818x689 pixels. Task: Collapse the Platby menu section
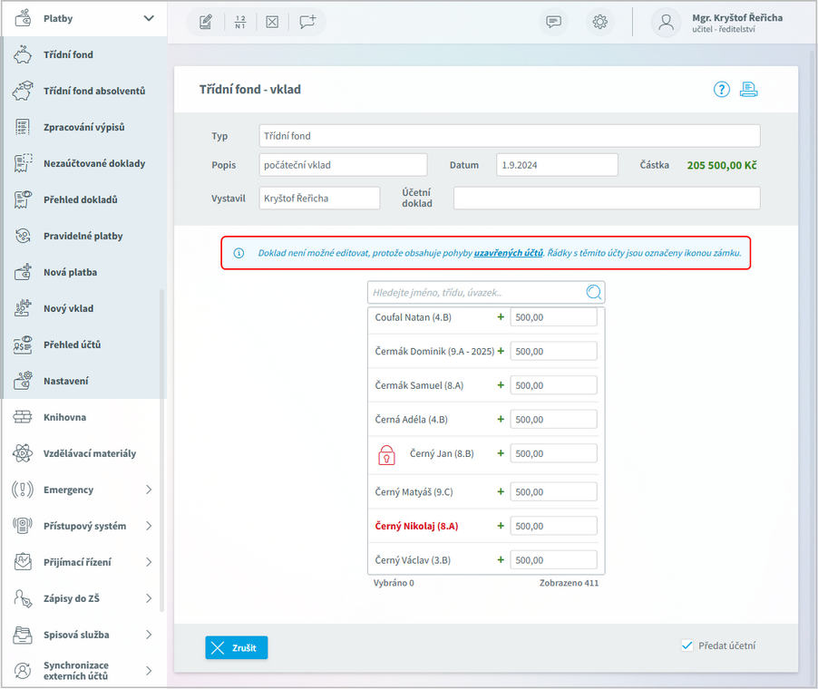pyautogui.click(x=149, y=18)
